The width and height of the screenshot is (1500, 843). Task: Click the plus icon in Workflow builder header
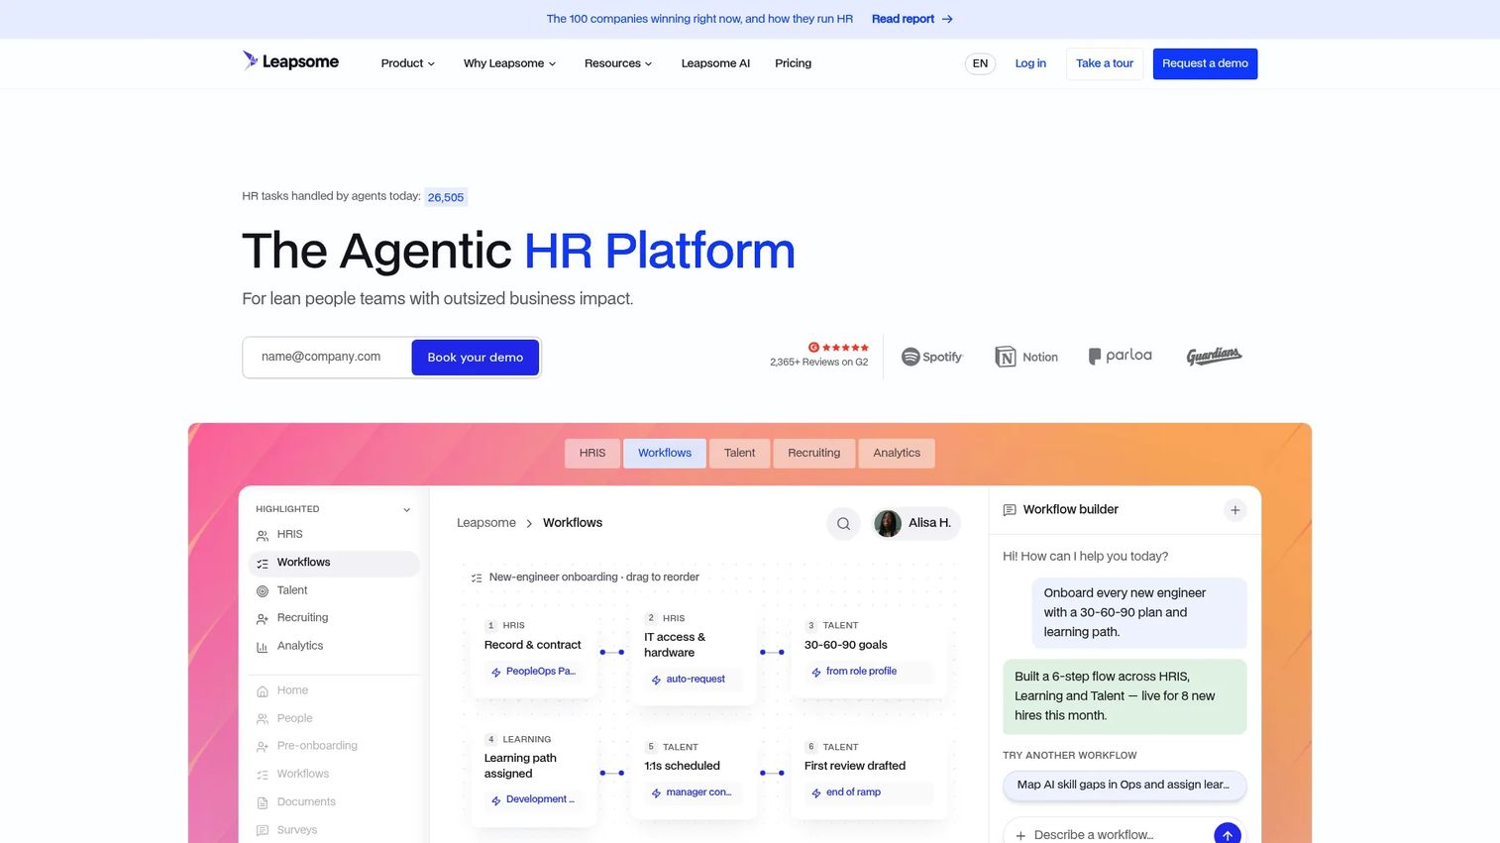click(x=1234, y=510)
